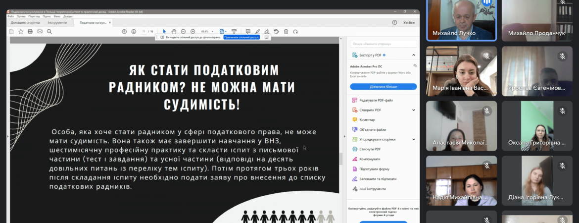Click muted mic icon on Надія Михайлівна tile
This screenshot has height=223, width=579.
[486, 166]
